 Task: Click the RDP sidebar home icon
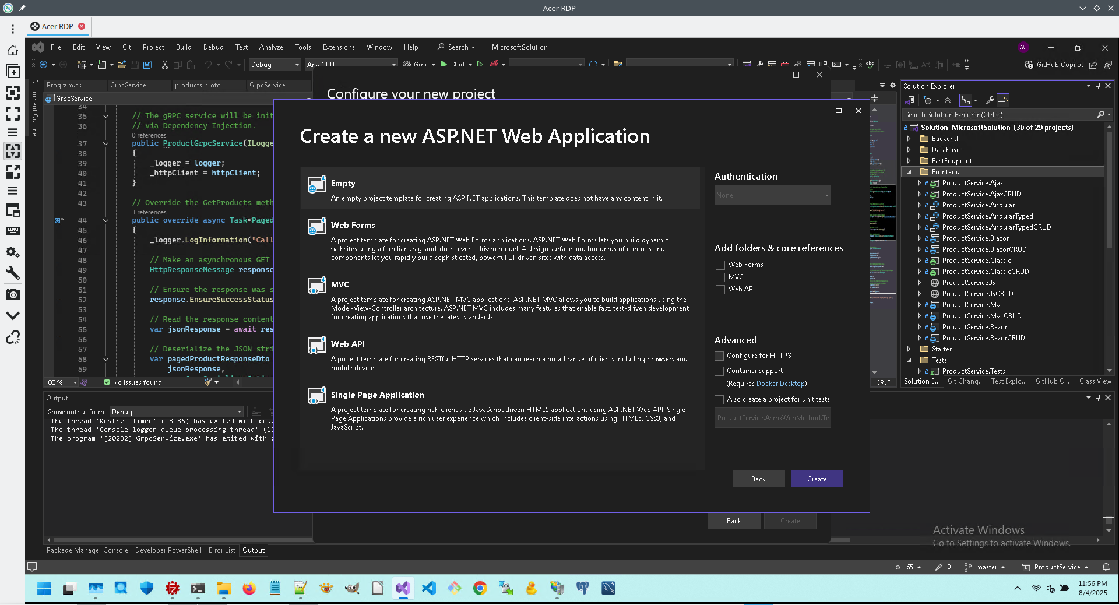coord(13,50)
